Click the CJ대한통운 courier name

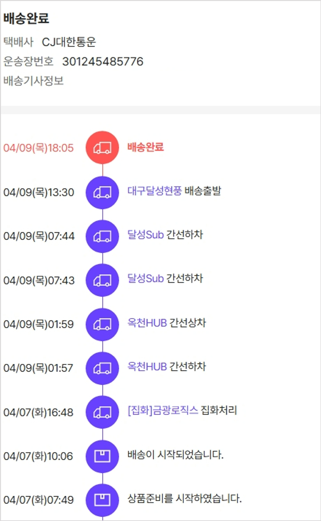click(x=69, y=42)
